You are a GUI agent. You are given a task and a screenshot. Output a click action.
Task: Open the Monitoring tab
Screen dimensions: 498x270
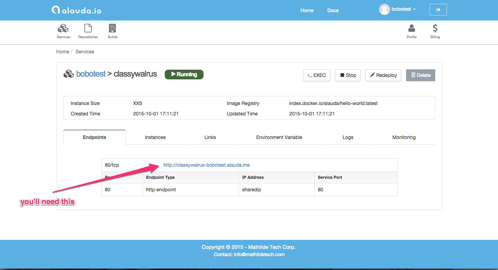tap(404, 137)
